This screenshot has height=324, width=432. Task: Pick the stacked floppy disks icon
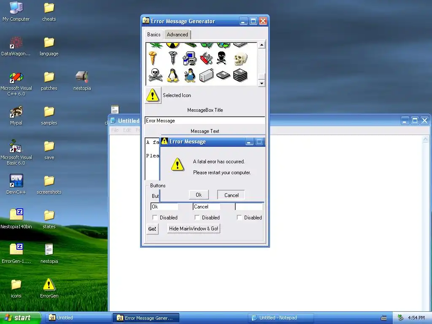[x=240, y=75]
